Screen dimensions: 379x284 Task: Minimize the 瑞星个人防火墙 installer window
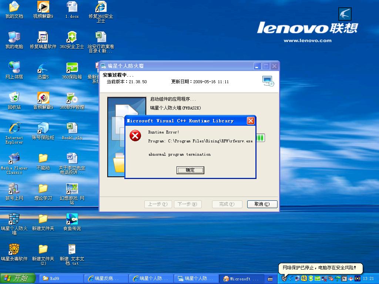(x=257, y=66)
